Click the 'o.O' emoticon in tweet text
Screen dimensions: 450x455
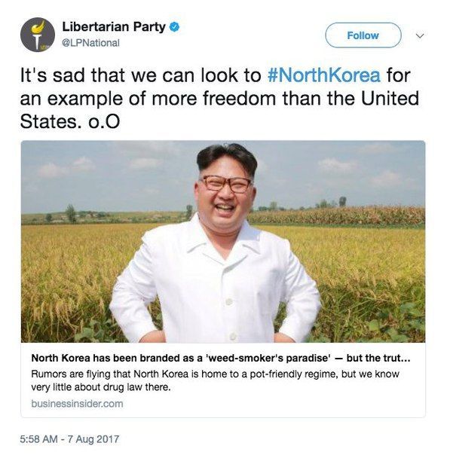click(x=103, y=122)
